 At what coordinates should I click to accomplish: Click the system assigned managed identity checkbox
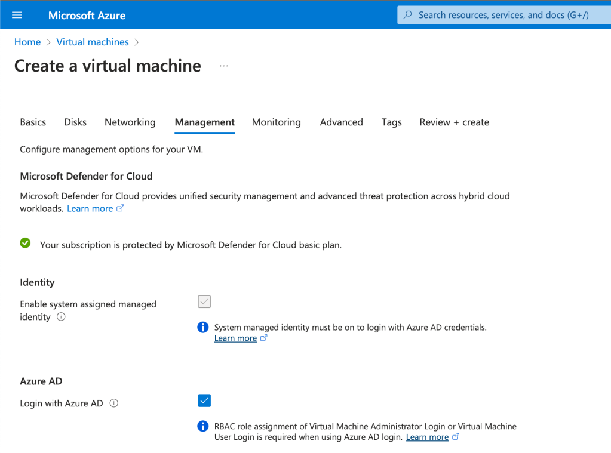(204, 301)
